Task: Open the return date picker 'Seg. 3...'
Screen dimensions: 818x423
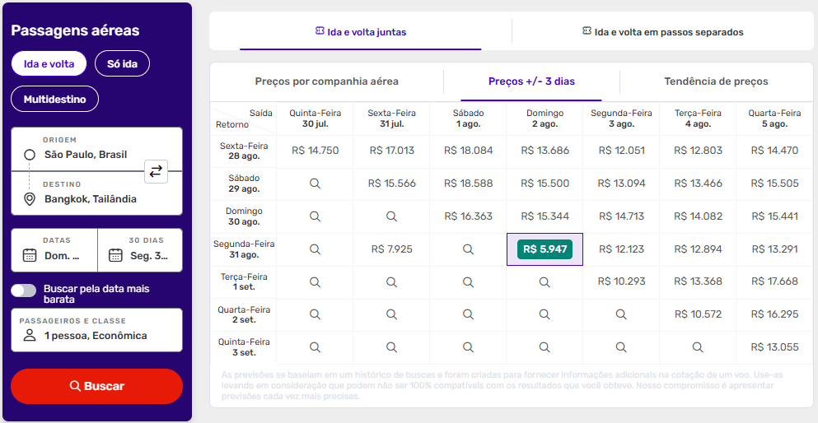Action: (140, 249)
